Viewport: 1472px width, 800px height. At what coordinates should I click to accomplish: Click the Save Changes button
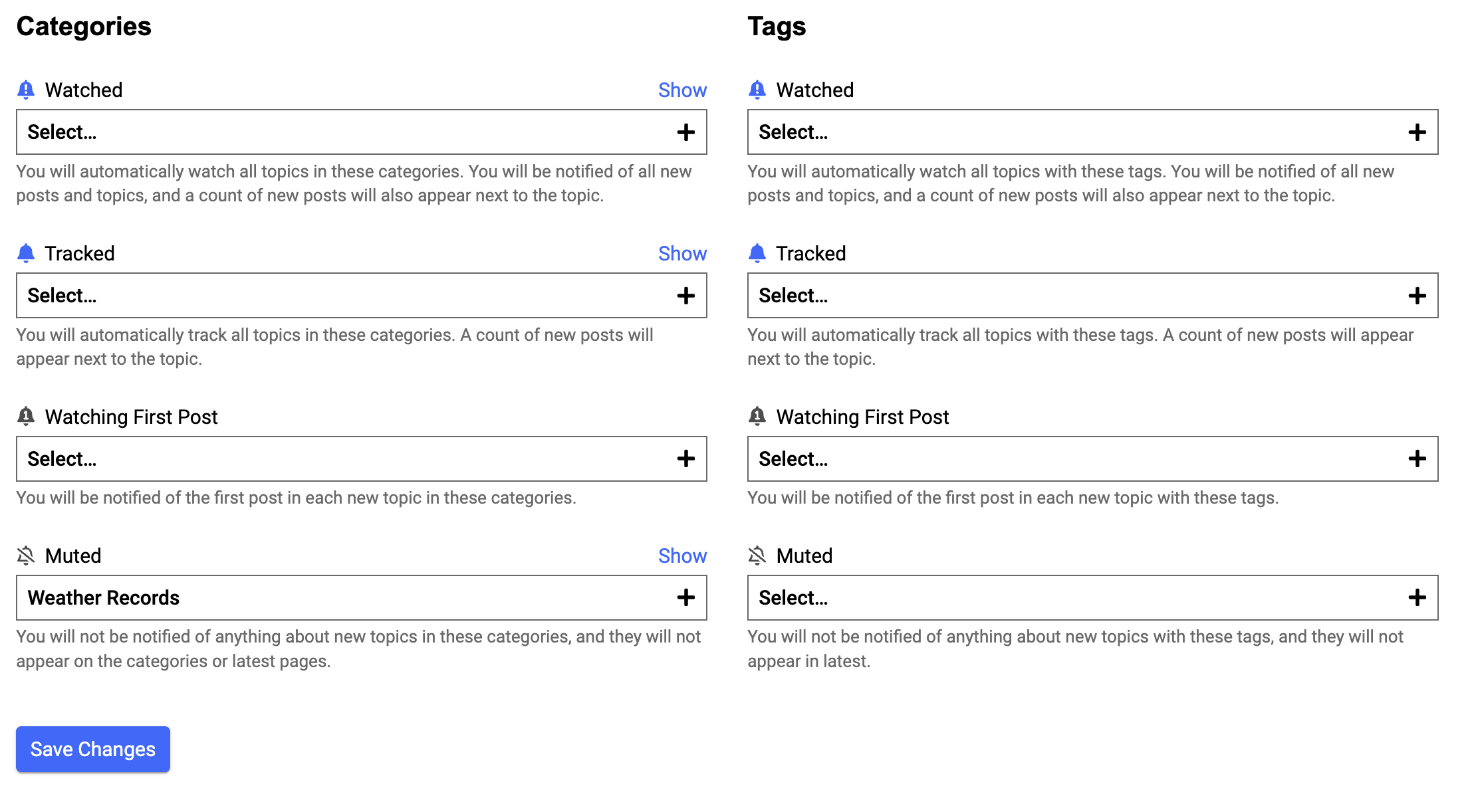click(x=93, y=749)
